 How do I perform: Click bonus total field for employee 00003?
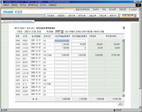coord(79,41)
